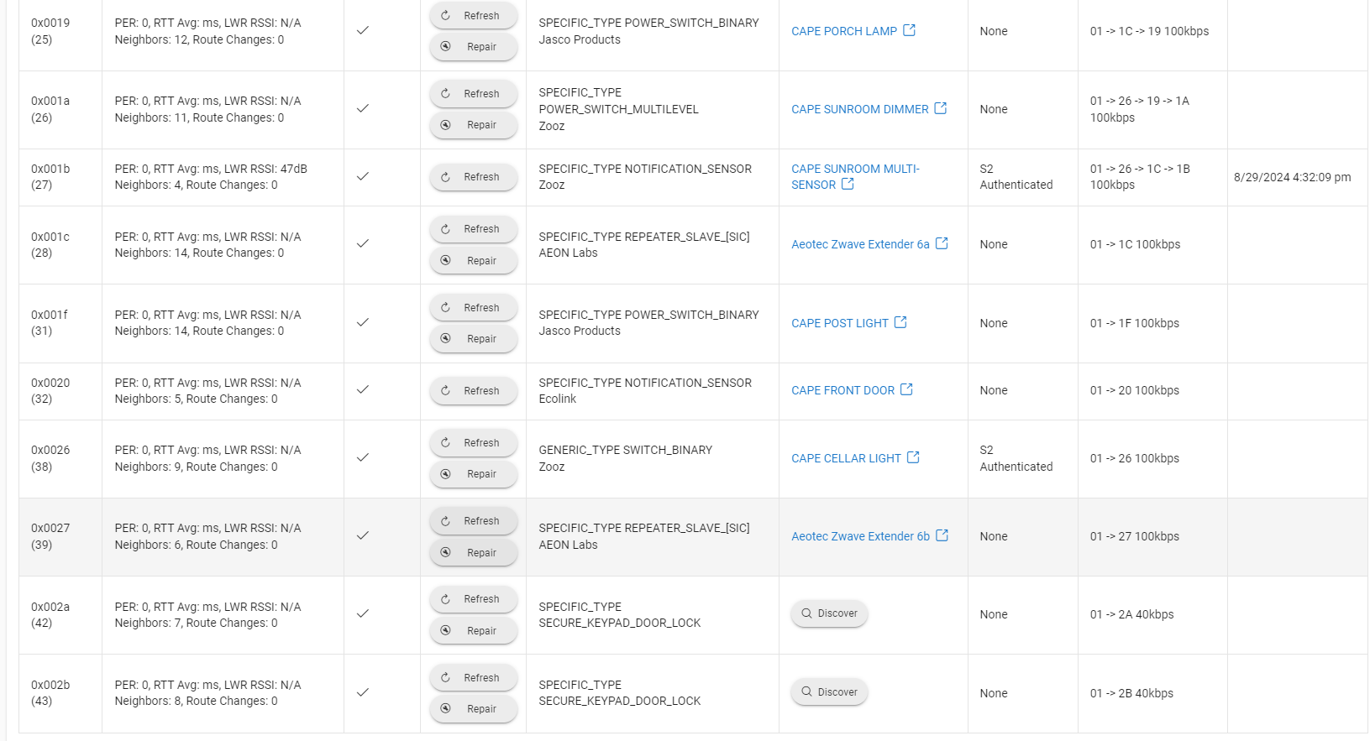Open the CAPE POST LIGHT device link
This screenshot has width=1370, height=741.
[x=840, y=323]
